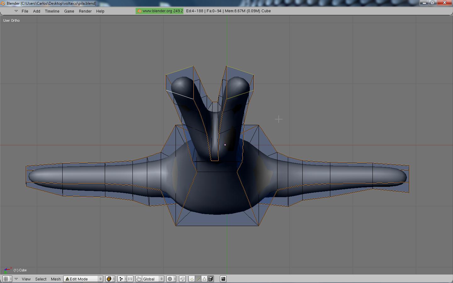
Task: Toggle the snap magnet icon
Action: coord(182,279)
